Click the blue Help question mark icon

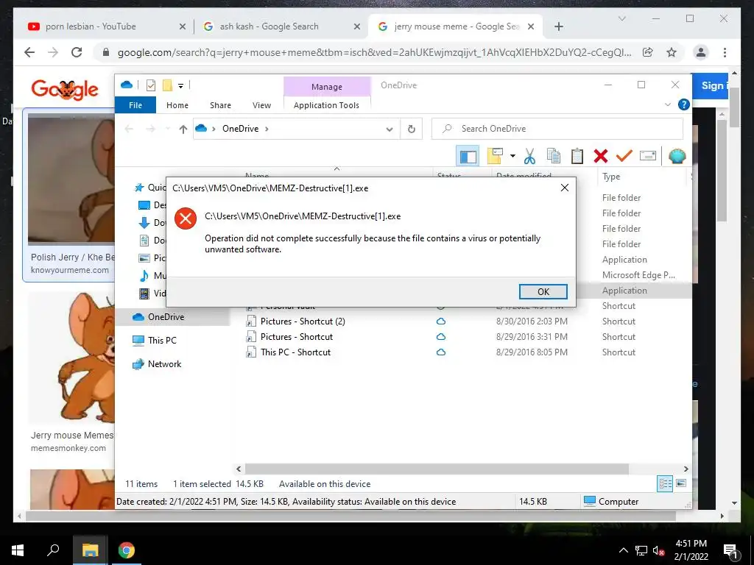683,104
